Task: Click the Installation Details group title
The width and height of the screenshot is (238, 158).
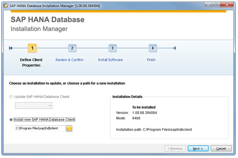Action: click(x=127, y=97)
